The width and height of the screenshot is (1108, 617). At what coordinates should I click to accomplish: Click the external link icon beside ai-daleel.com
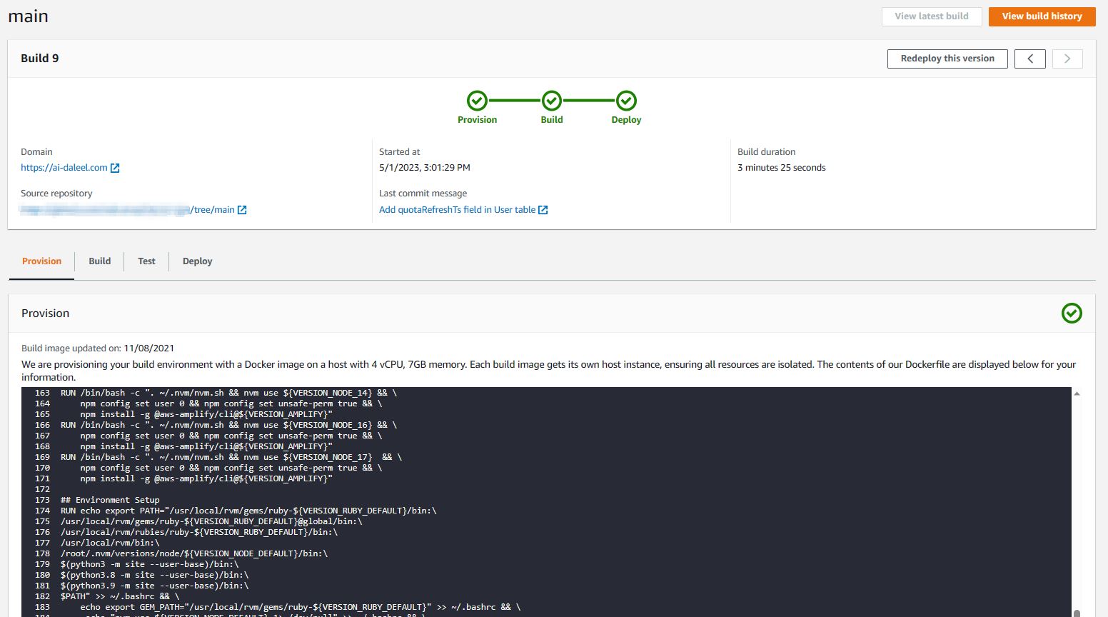pyautogui.click(x=115, y=168)
